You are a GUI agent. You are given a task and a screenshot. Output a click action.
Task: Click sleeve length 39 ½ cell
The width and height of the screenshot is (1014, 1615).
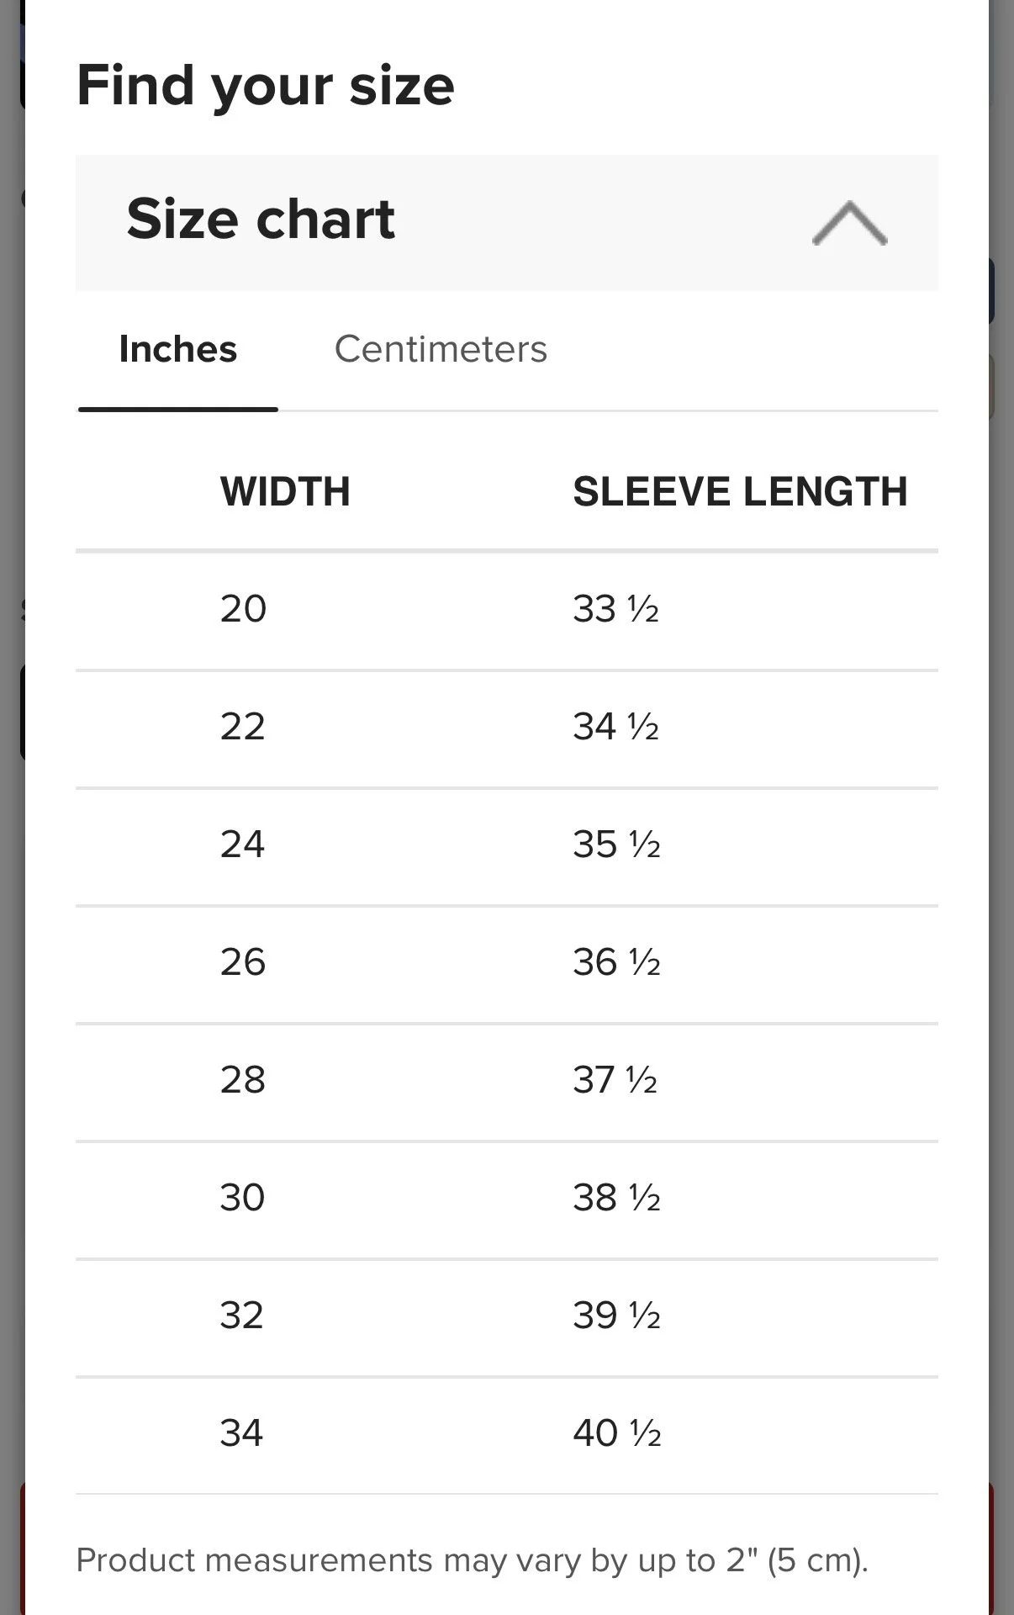click(x=615, y=1316)
